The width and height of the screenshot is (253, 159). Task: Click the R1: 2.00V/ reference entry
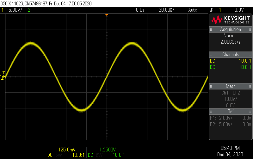point(231,118)
